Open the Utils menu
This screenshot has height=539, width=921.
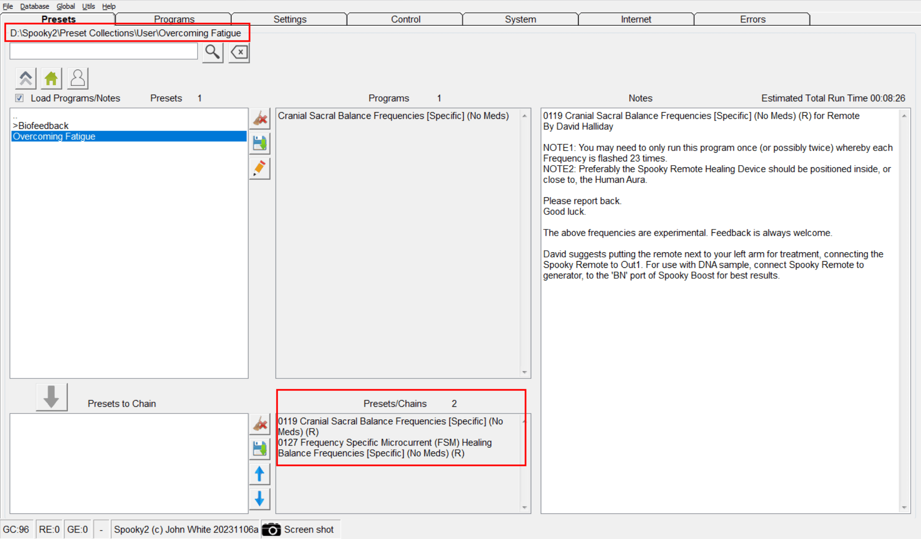click(x=88, y=6)
